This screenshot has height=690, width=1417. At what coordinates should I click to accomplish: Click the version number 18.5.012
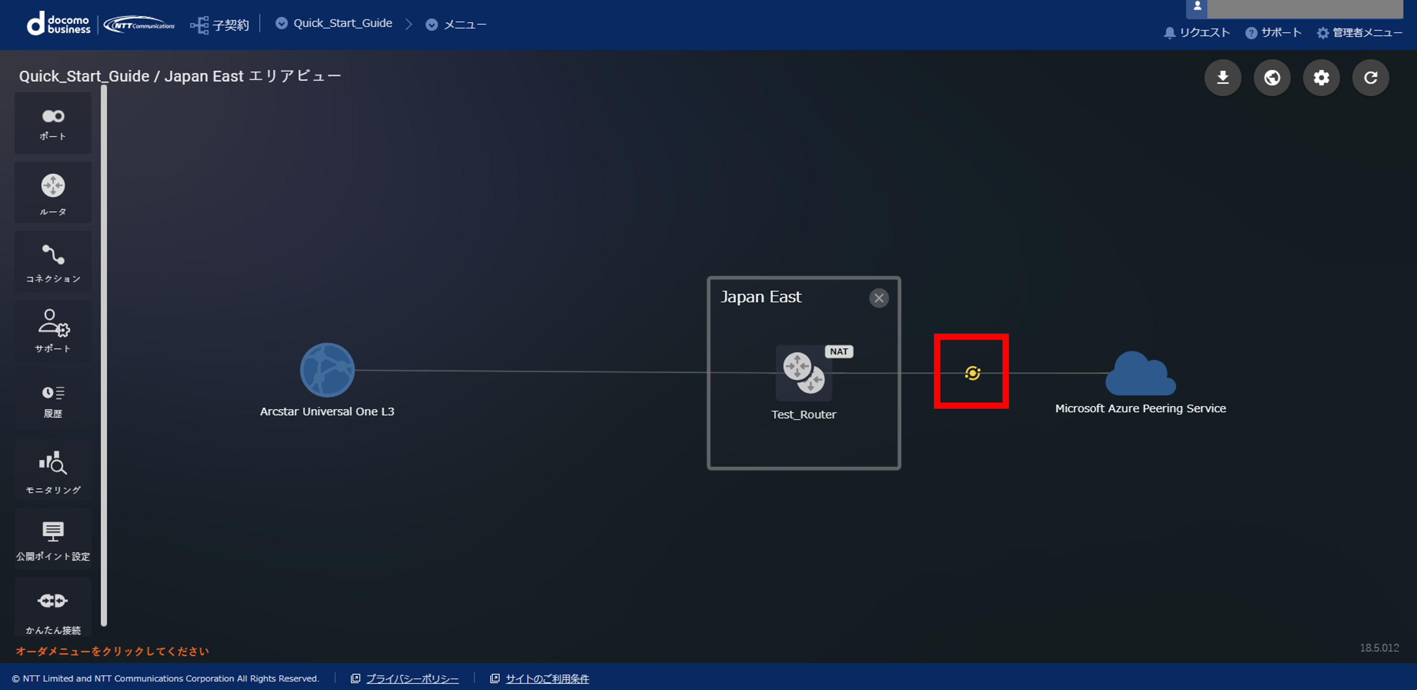point(1379,648)
